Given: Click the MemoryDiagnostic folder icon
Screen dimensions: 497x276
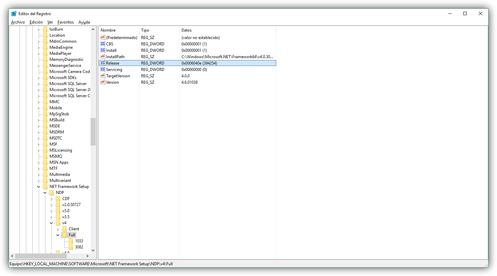Looking at the screenshot, I should [45, 60].
